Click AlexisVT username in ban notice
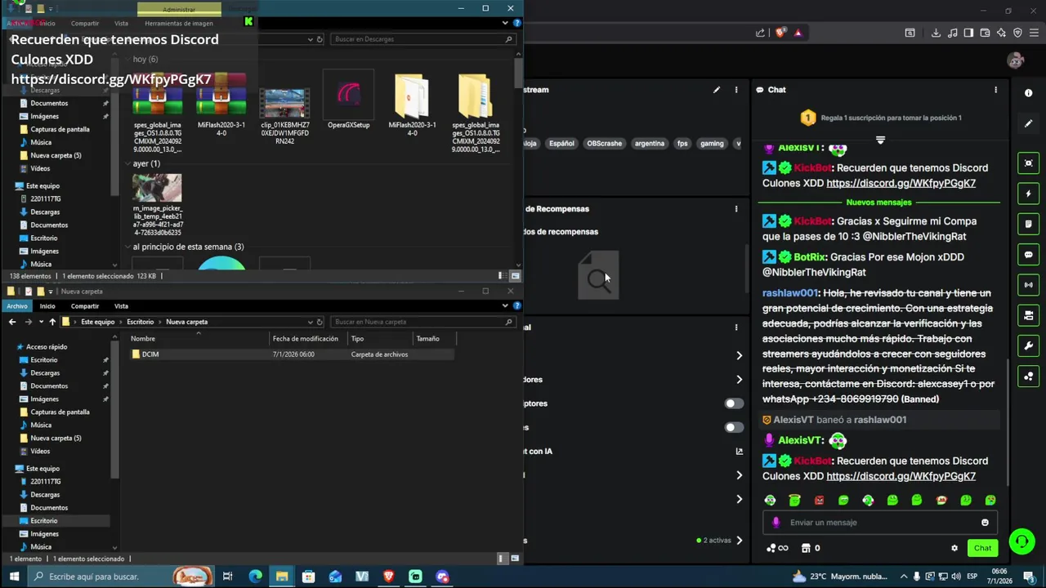Image resolution: width=1046 pixels, height=588 pixels. (x=793, y=420)
